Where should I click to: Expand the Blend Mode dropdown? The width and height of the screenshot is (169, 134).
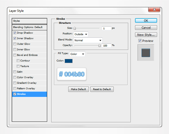[x=88, y=40]
